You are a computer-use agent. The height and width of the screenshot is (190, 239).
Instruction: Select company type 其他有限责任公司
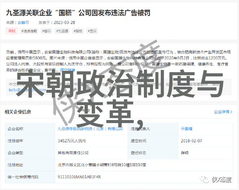tap(73, 153)
